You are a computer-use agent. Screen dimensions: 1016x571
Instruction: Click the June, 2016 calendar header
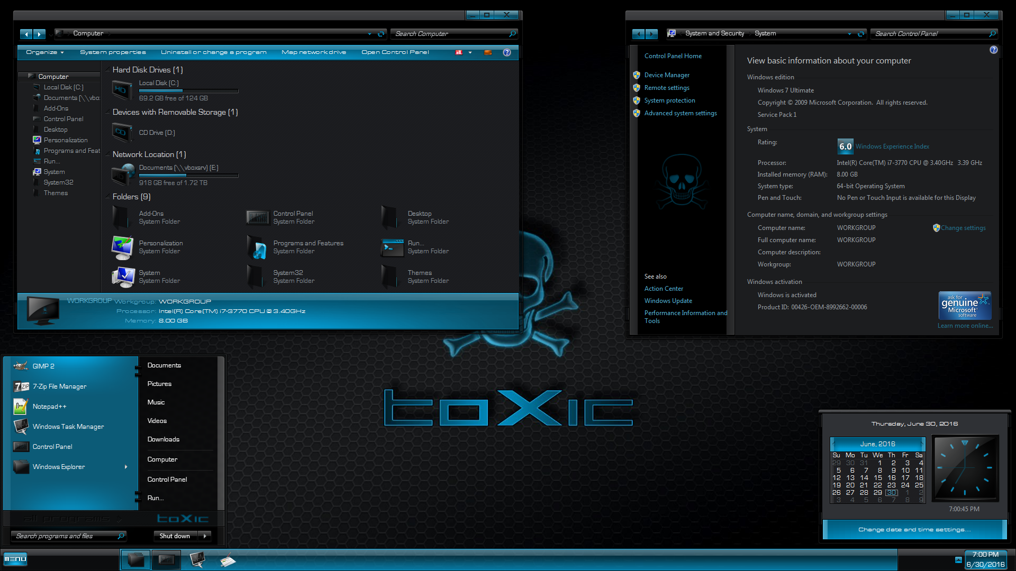coord(877,444)
